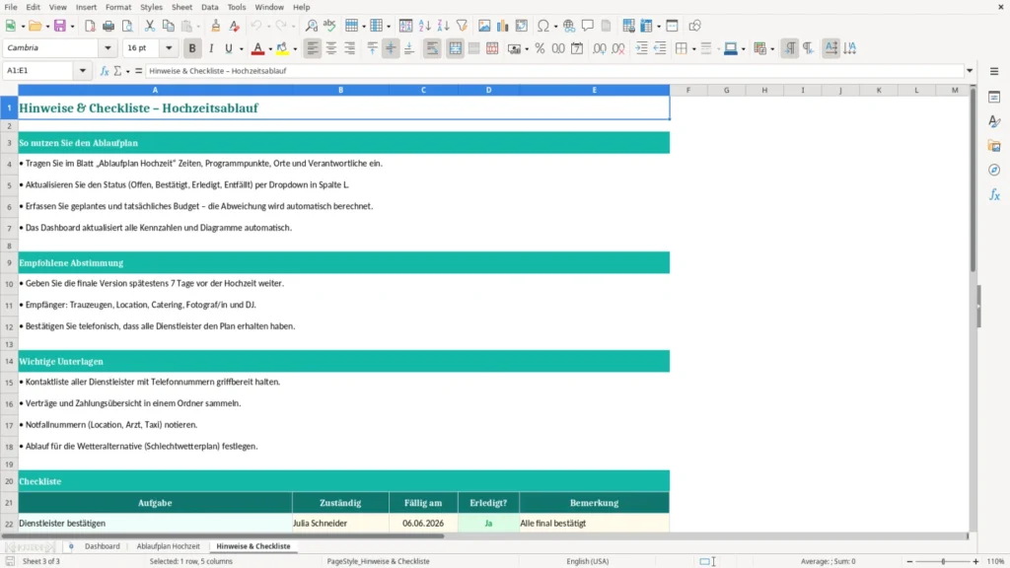Open the Cambria font name dropdown
The height and width of the screenshot is (568, 1010).
[x=108, y=48]
